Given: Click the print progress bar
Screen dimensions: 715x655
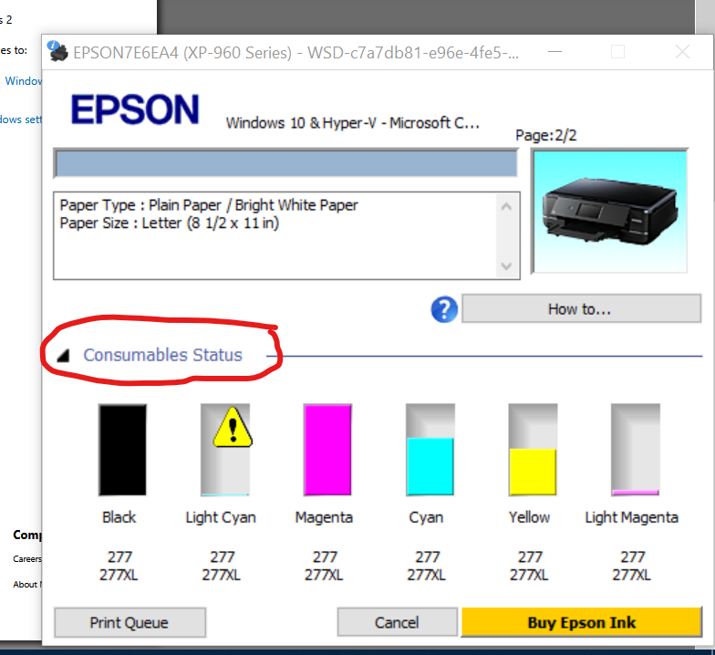Looking at the screenshot, I should (x=286, y=162).
